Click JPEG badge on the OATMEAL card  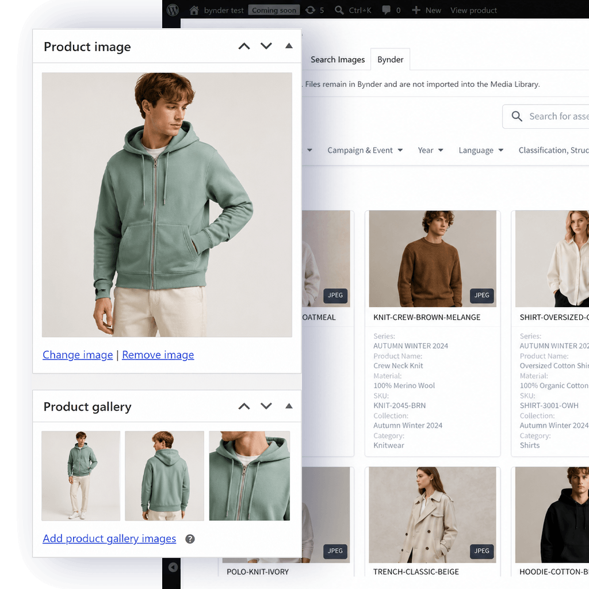coord(335,295)
